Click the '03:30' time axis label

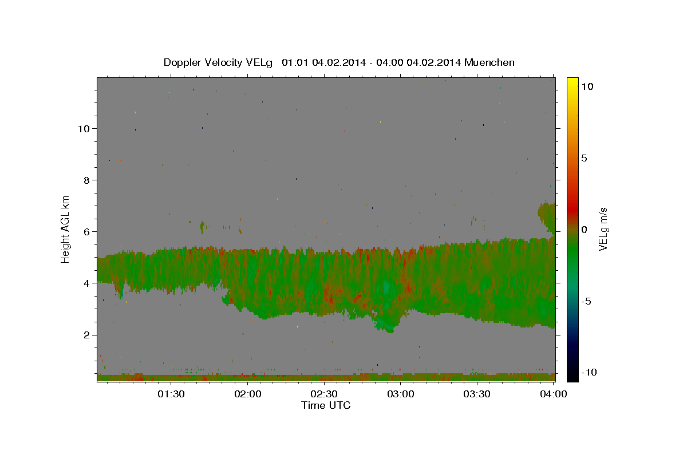(477, 394)
